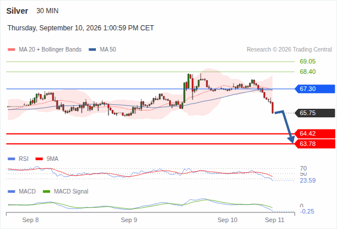Screen dimensions: 337x229
Task: Click the 'MA 50' legend text
Action: point(108,50)
